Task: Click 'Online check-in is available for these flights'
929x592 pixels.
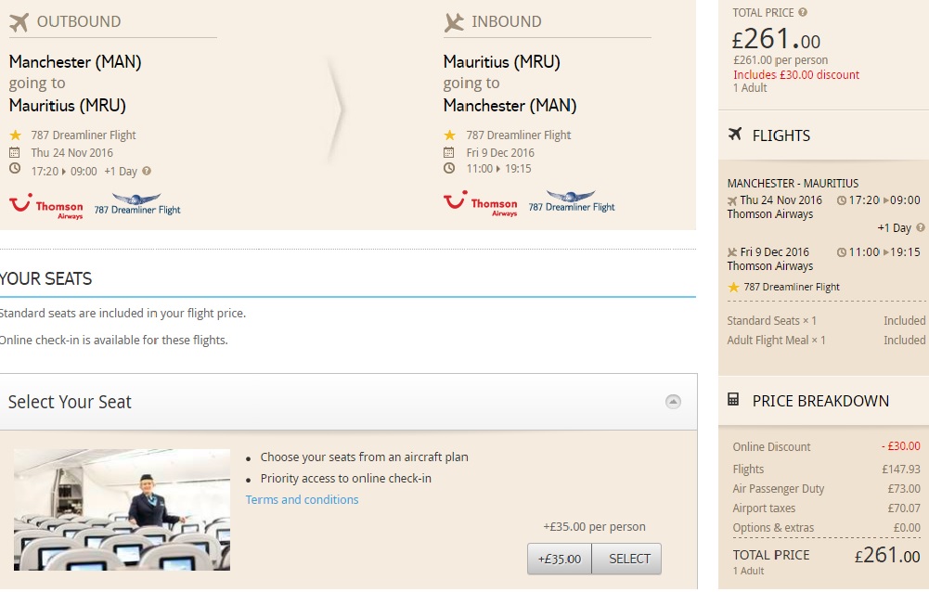Action: (x=114, y=341)
